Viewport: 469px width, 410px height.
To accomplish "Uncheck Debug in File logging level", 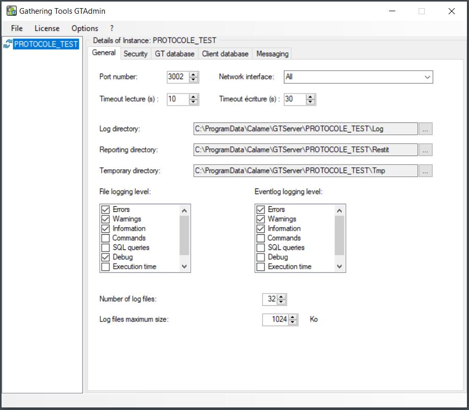I will [x=105, y=257].
